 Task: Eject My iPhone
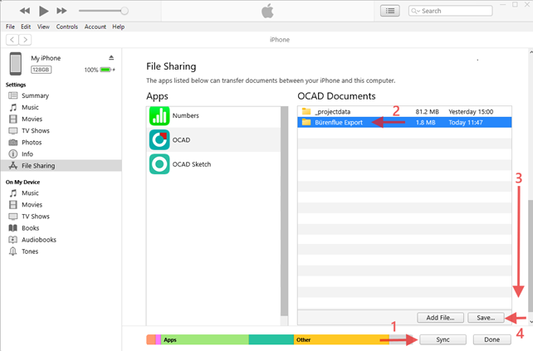pos(111,57)
